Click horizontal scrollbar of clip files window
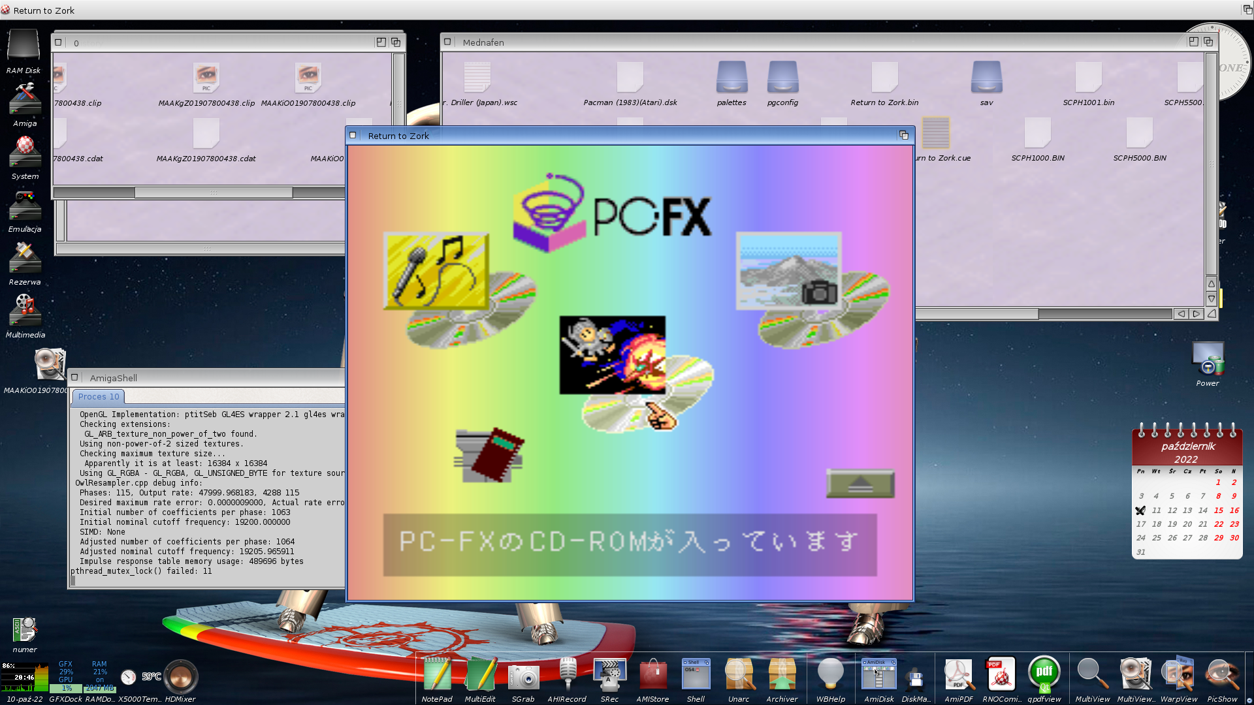This screenshot has height=705, width=1254. point(214,193)
